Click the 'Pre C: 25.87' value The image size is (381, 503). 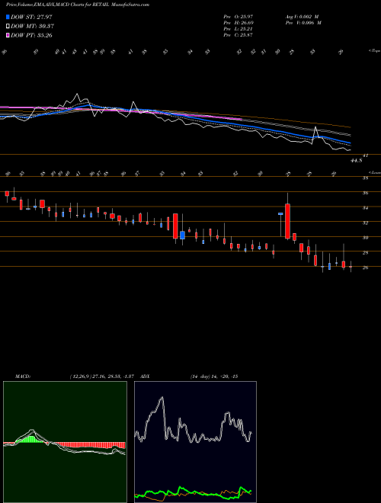tap(239, 35)
